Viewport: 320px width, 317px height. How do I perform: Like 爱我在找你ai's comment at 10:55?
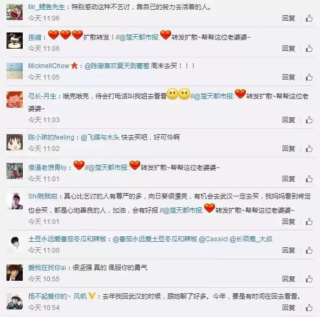(x=309, y=279)
